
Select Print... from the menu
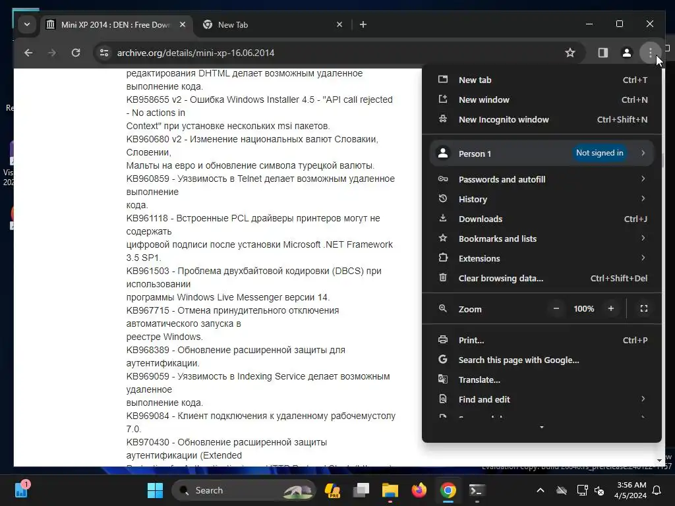click(542, 341)
